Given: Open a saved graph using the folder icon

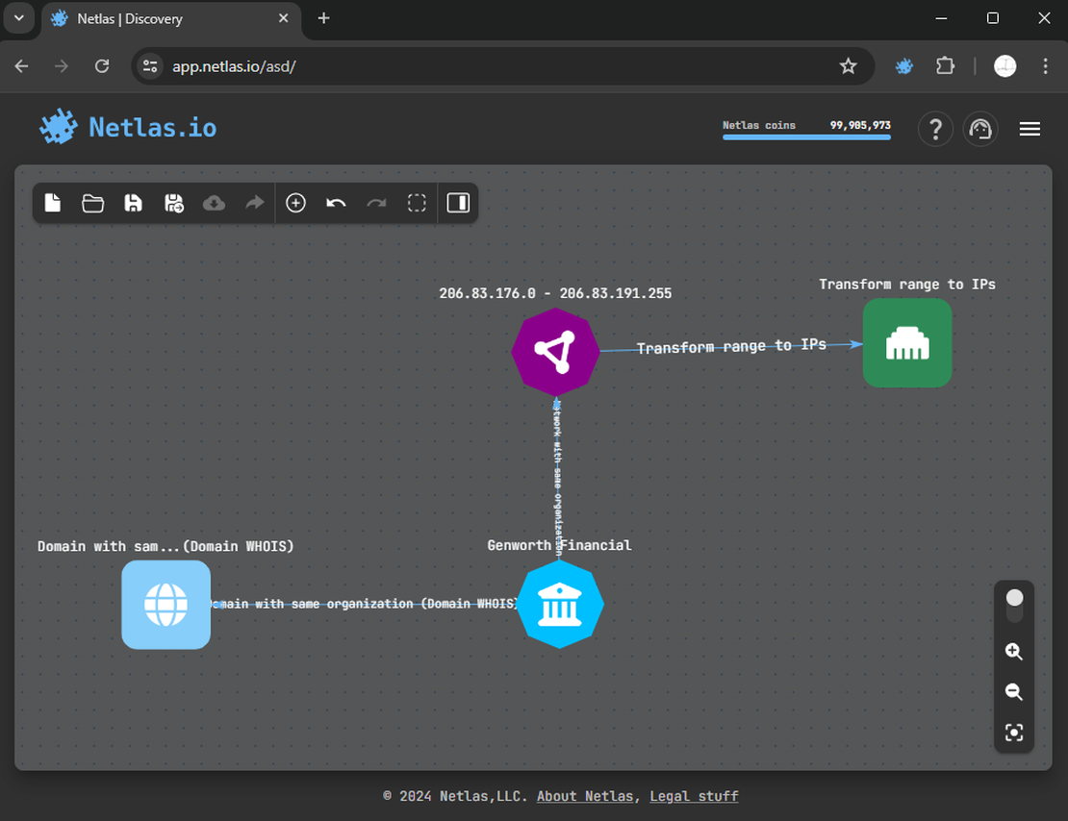Looking at the screenshot, I should pos(92,203).
